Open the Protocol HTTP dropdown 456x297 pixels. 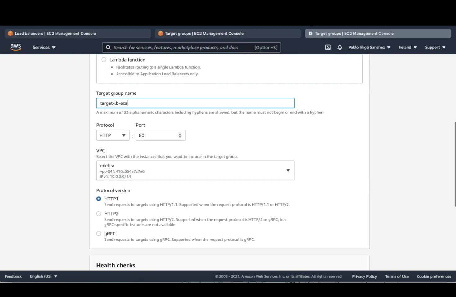pos(113,135)
